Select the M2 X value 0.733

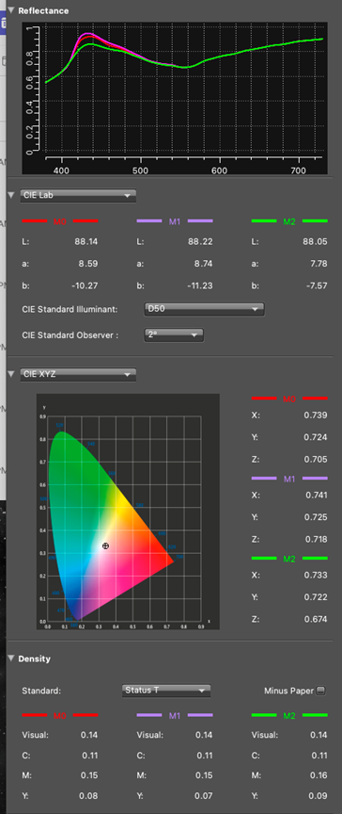click(x=316, y=575)
